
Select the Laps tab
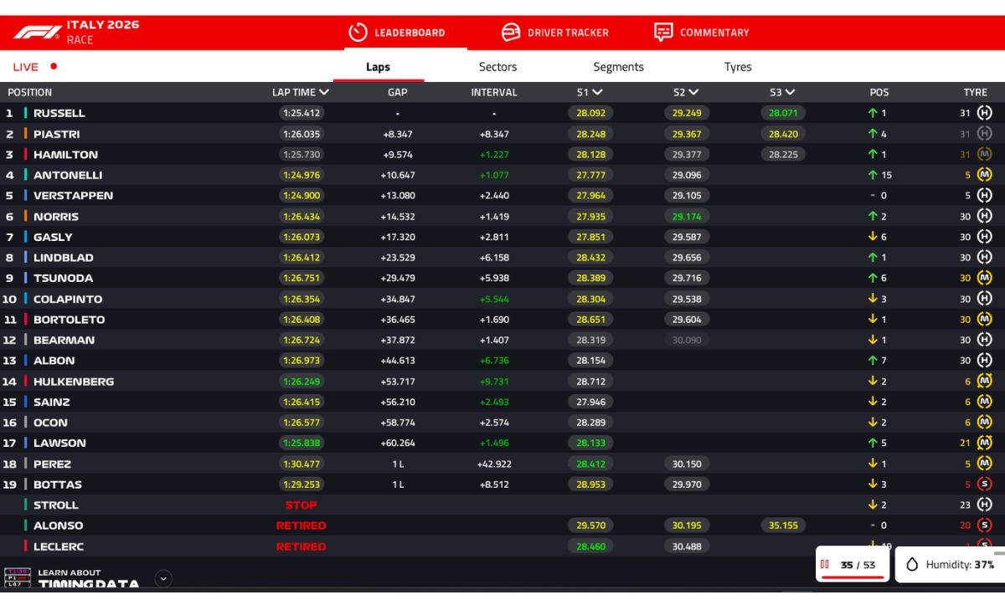(379, 67)
